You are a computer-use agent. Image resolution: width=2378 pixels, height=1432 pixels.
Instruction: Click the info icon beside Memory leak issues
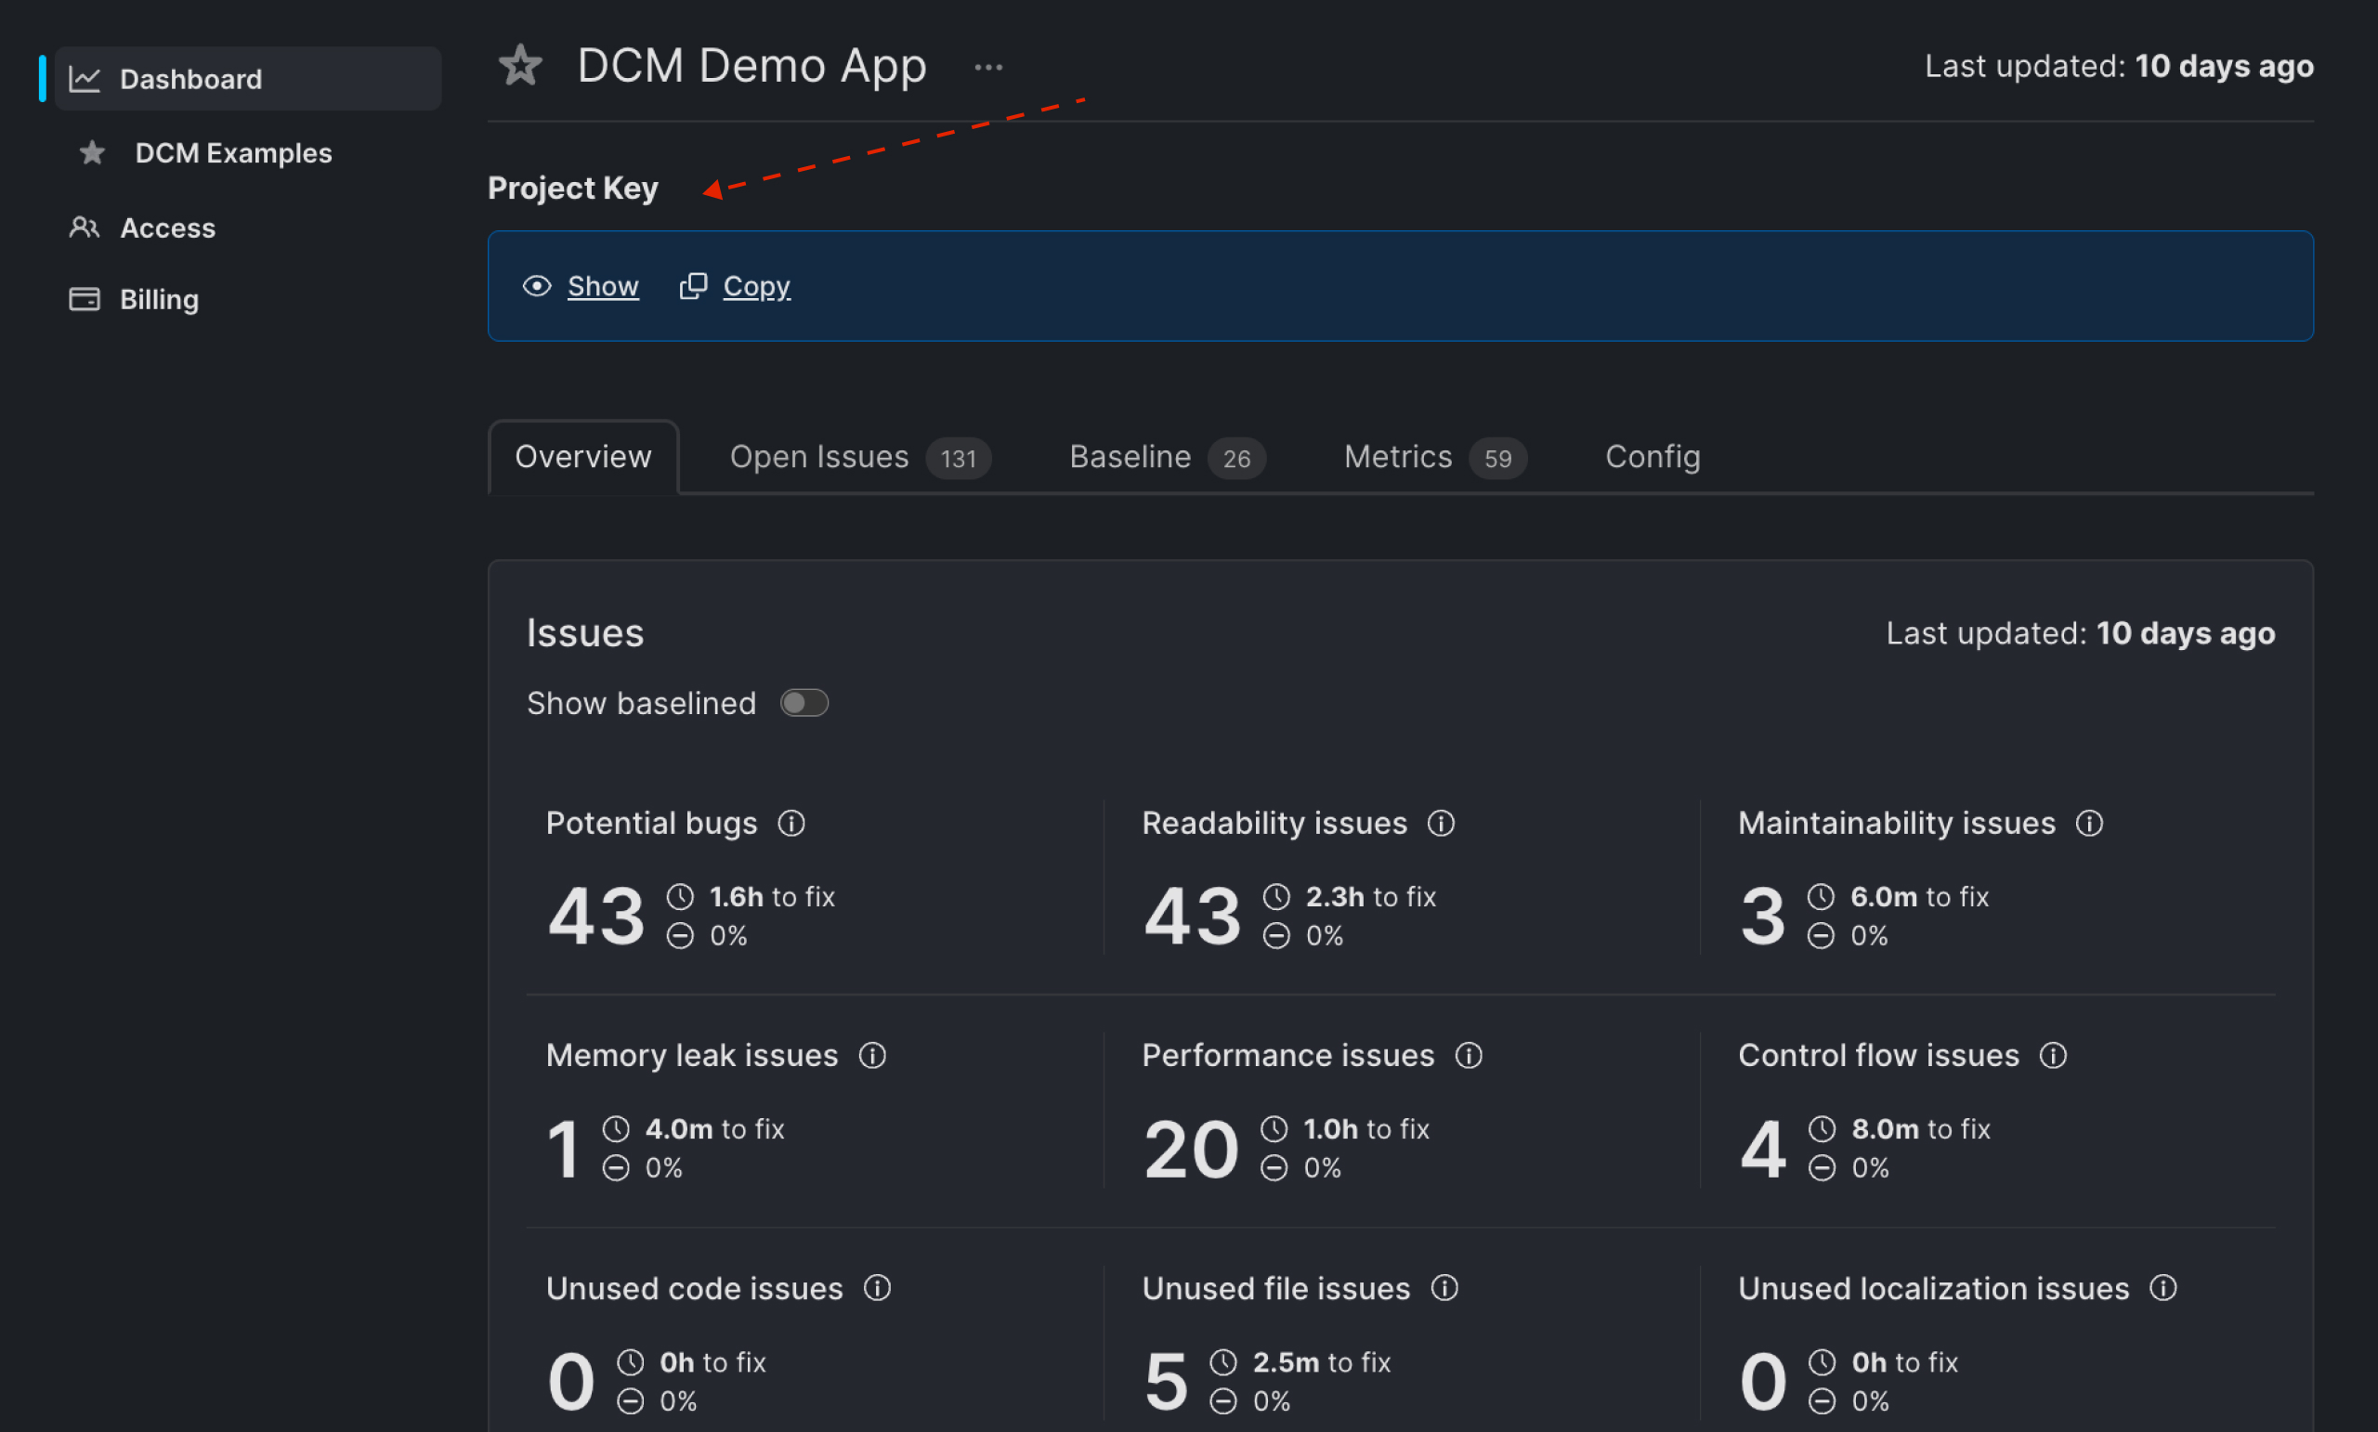click(x=872, y=1056)
